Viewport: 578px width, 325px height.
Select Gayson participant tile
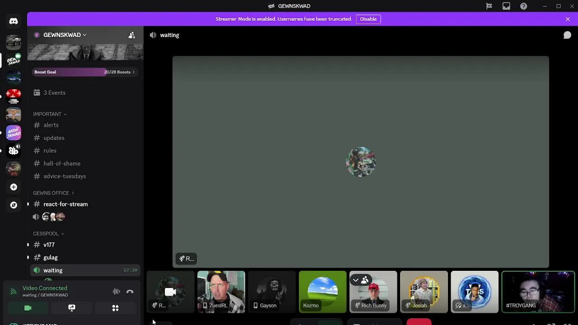click(x=272, y=292)
